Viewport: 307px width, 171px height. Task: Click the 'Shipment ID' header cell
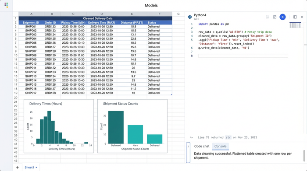point(31,23)
